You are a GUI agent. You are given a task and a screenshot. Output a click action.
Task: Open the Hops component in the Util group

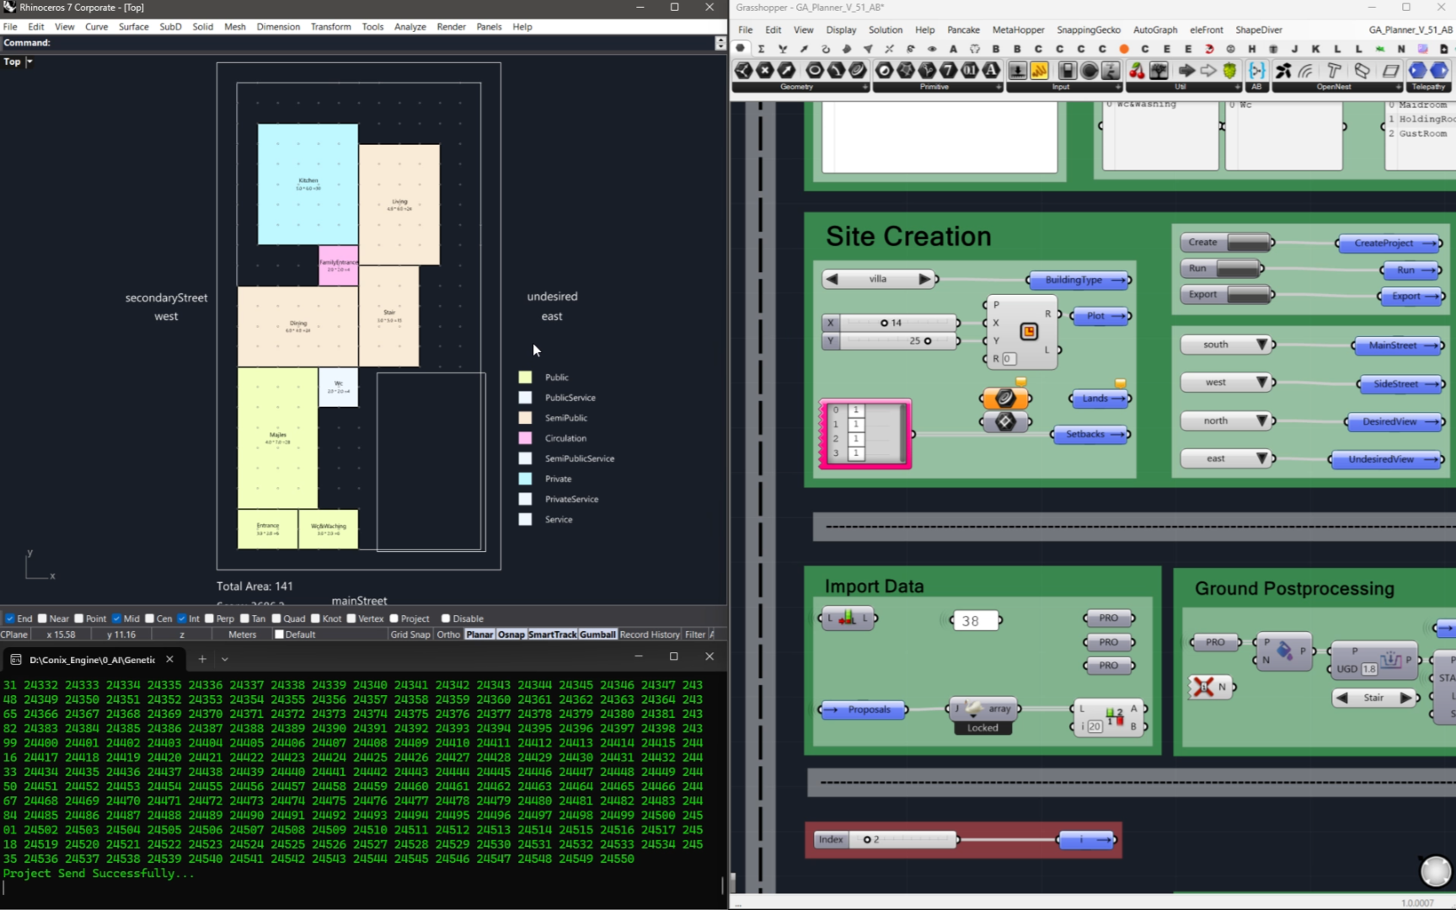[x=1230, y=72]
